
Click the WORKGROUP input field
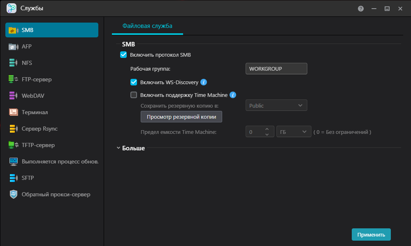pyautogui.click(x=276, y=69)
